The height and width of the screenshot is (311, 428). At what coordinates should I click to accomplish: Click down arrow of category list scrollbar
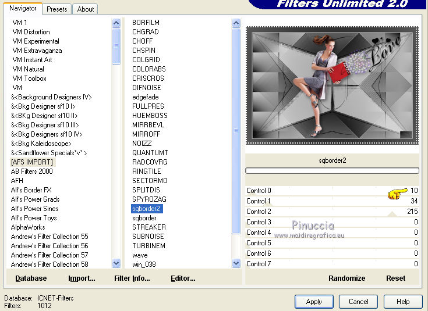[116, 263]
